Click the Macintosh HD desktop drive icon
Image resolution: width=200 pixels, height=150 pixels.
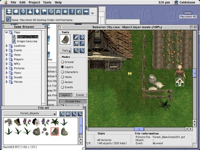pyautogui.click(x=188, y=13)
